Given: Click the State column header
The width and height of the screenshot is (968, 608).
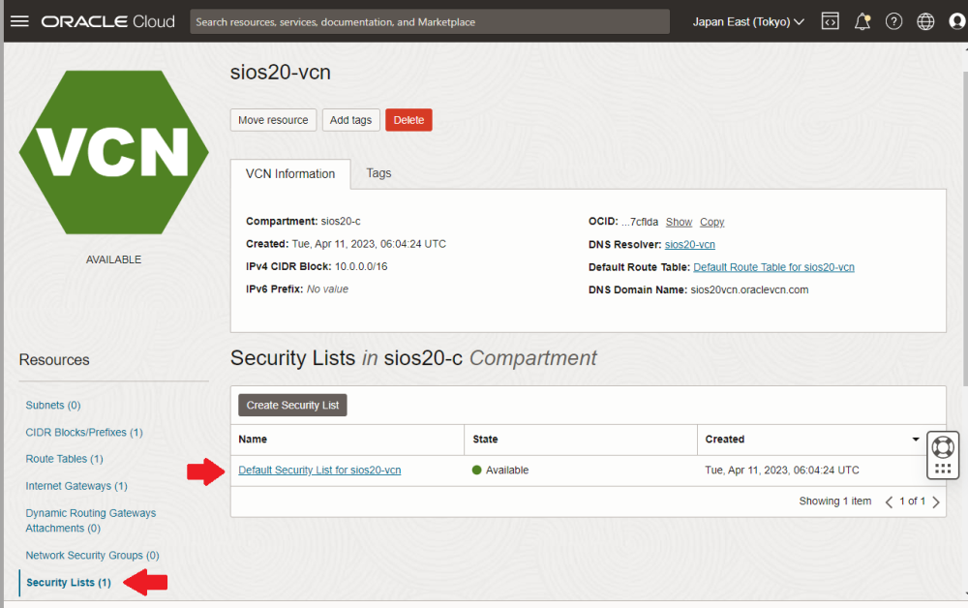Looking at the screenshot, I should pos(485,440).
